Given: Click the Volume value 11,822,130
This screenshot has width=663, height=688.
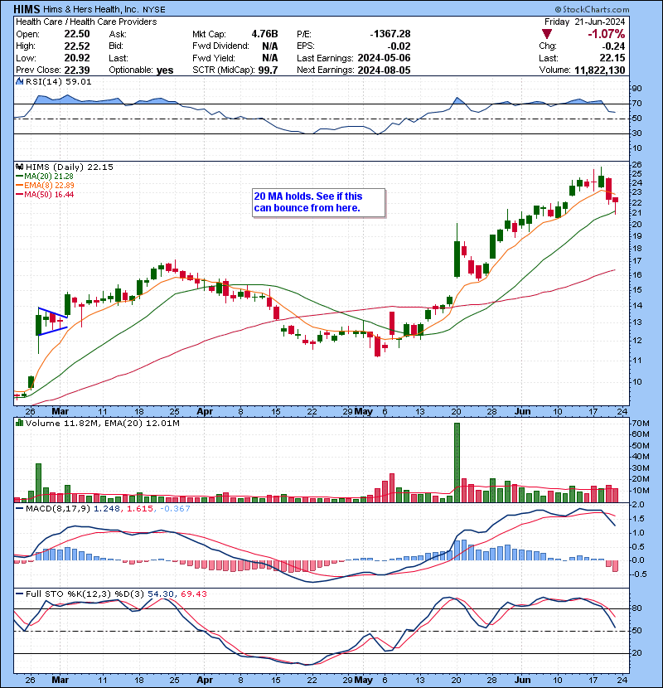Looking at the screenshot, I should tap(599, 70).
